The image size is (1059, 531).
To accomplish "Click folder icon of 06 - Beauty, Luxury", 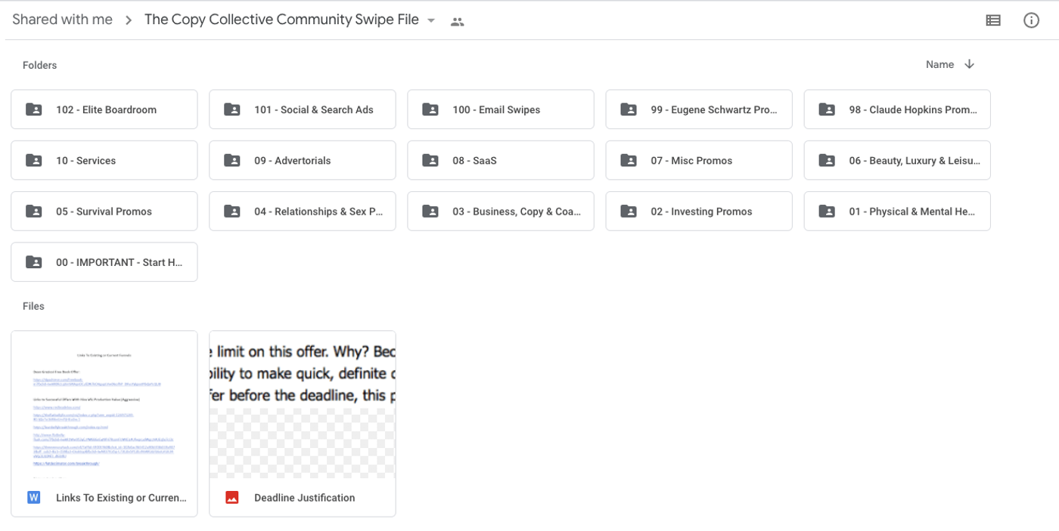I will point(827,160).
